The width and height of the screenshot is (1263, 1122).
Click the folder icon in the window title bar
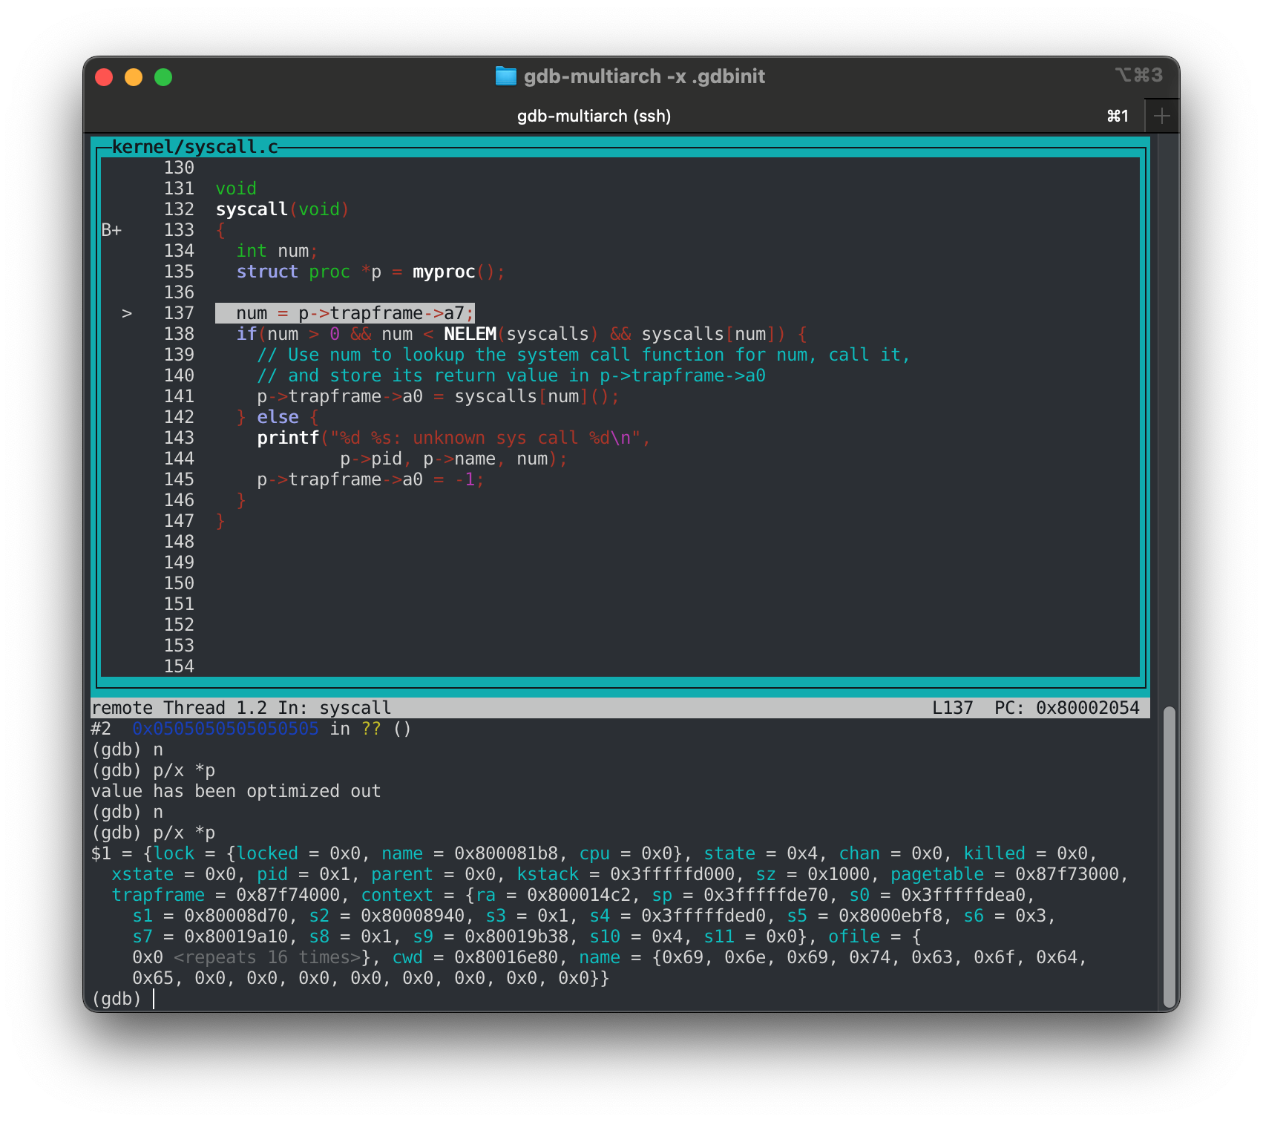click(507, 76)
